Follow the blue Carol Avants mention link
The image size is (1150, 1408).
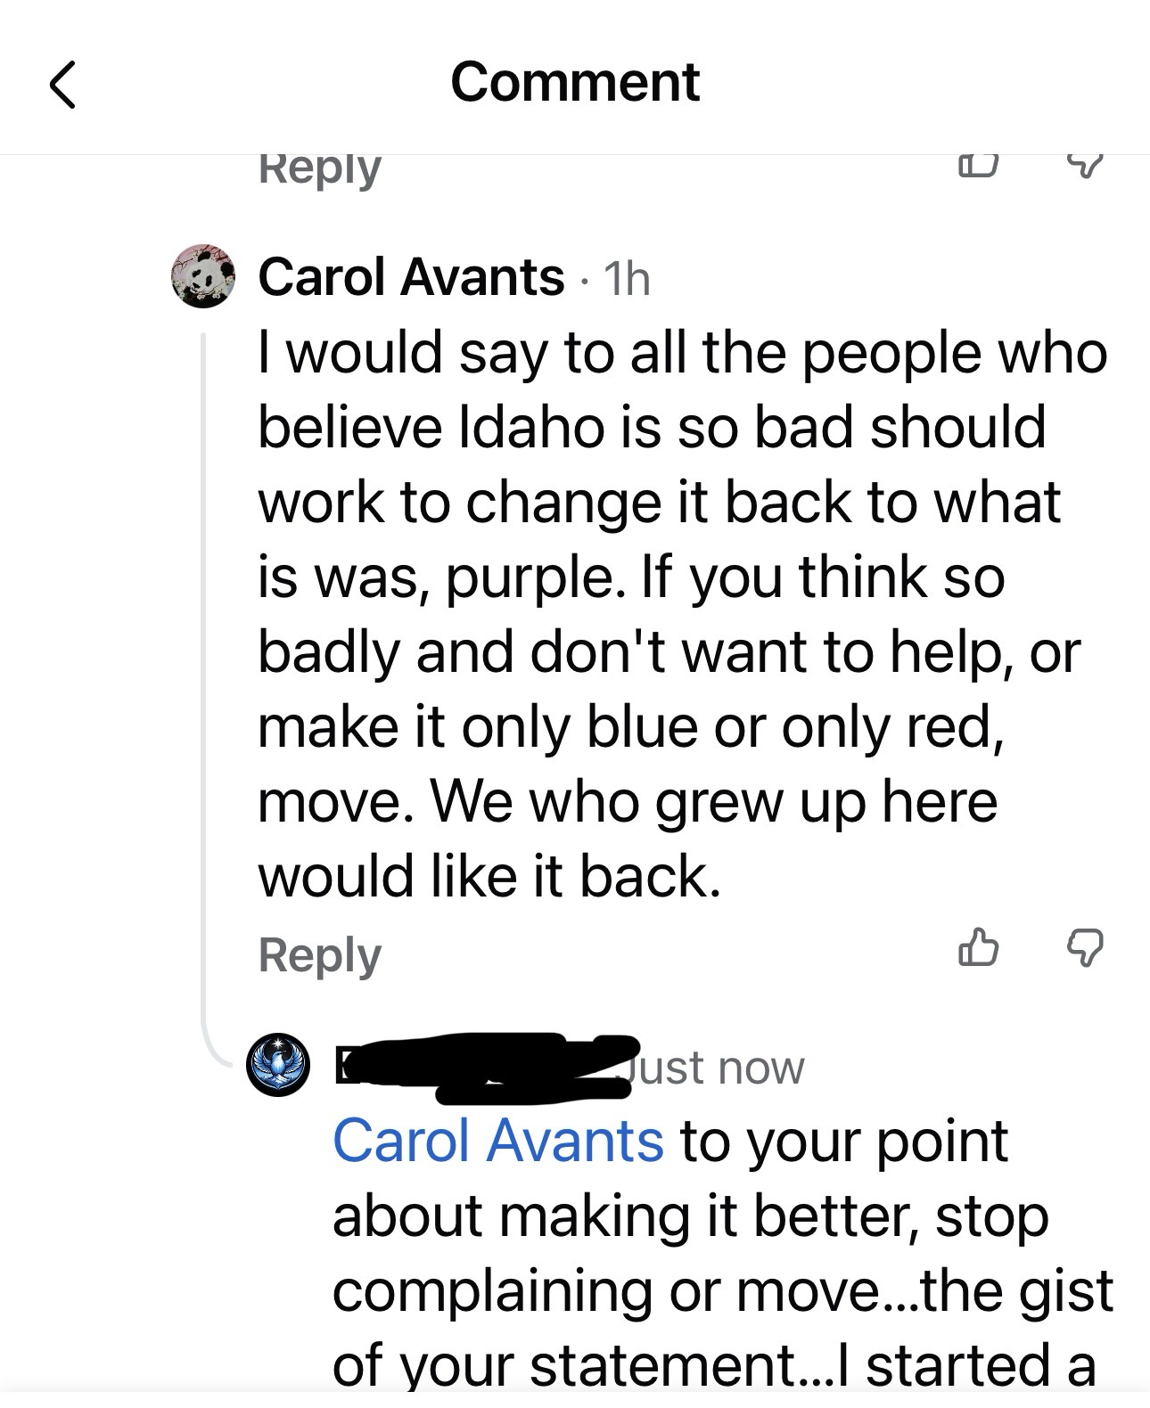coord(497,1141)
